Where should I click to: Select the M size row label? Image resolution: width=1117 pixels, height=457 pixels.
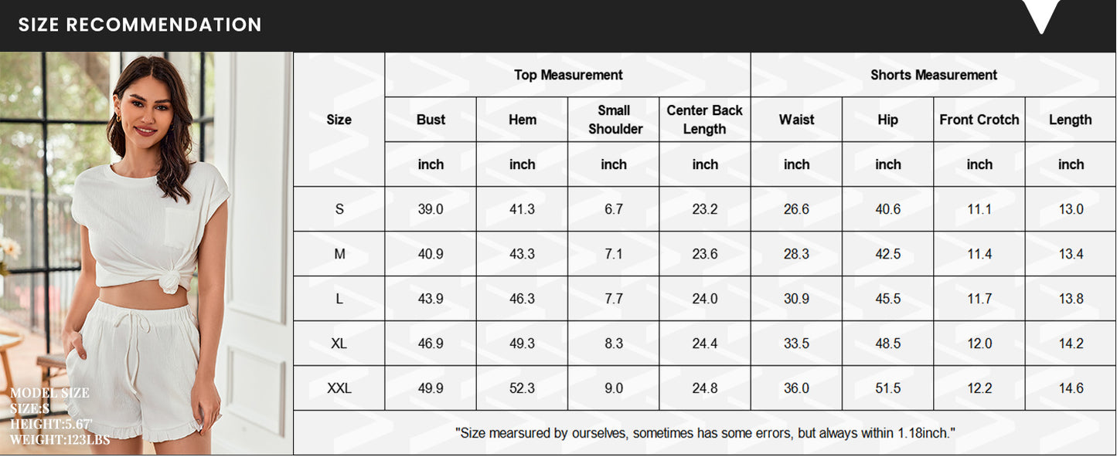(x=339, y=254)
